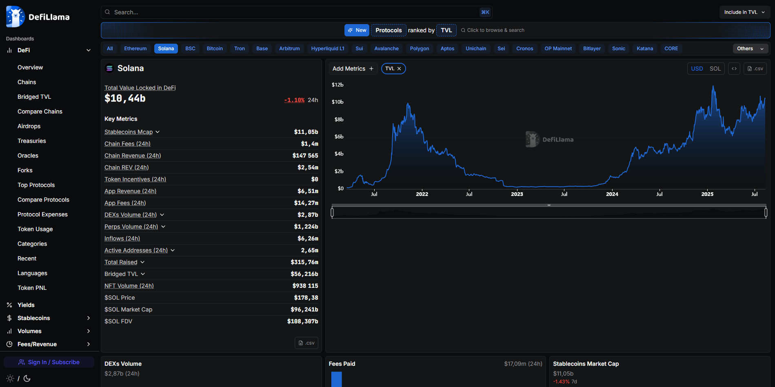Download Key Metrics .csv file
The width and height of the screenshot is (775, 387).
306,343
